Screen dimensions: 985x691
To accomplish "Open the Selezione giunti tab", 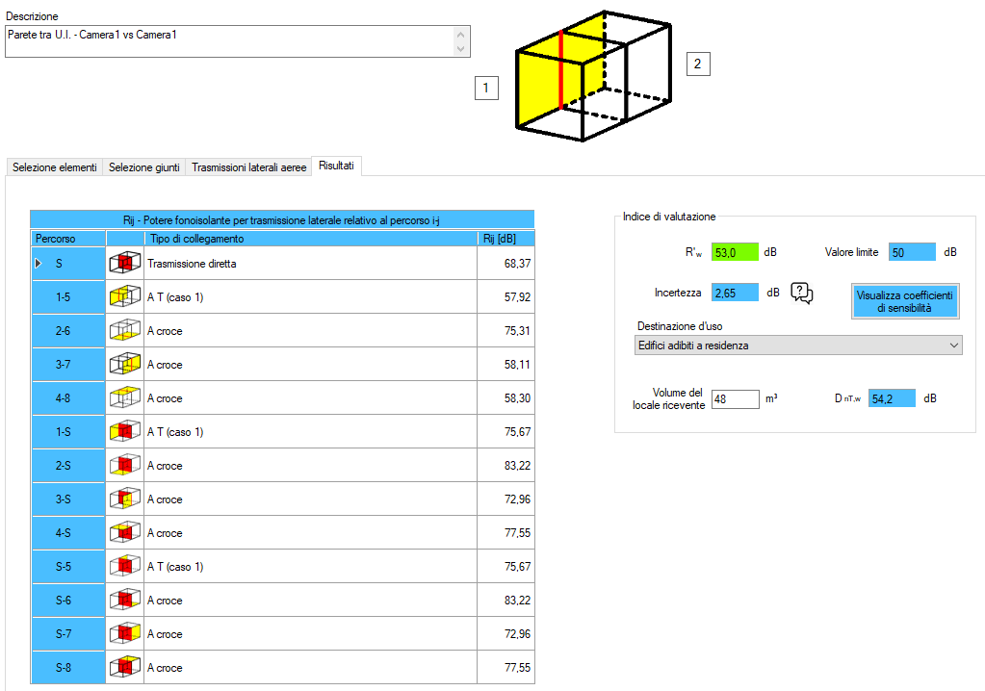I will [x=143, y=167].
